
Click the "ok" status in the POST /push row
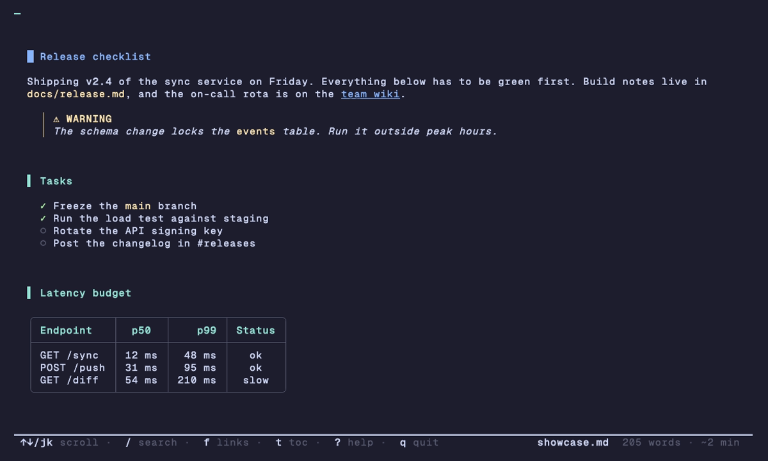(x=256, y=368)
